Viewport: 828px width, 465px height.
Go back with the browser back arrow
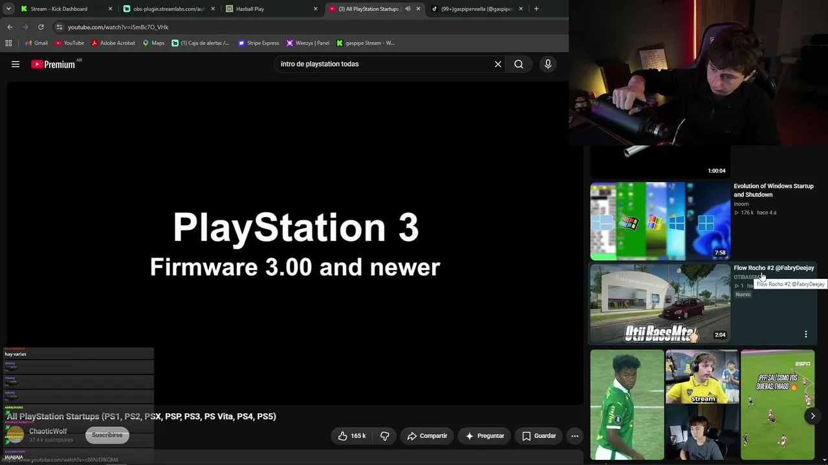[10, 27]
